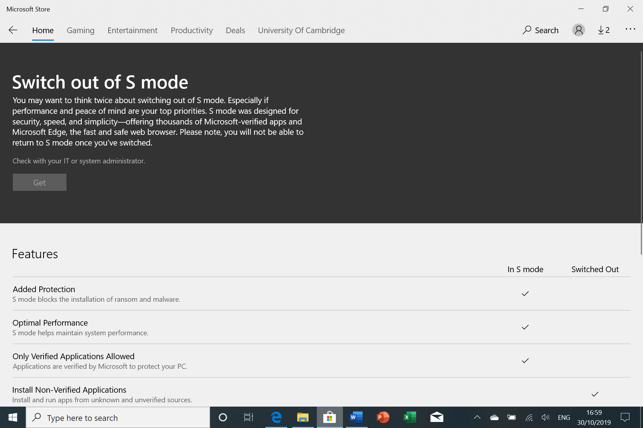
Task: Open the Windows Start menu
Action: [13, 417]
